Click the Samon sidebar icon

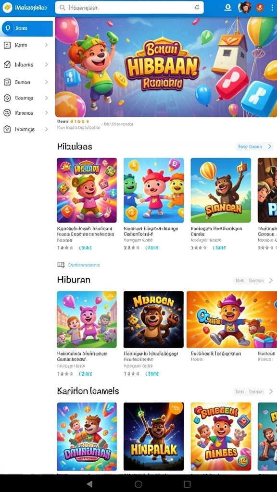pyautogui.click(x=7, y=82)
